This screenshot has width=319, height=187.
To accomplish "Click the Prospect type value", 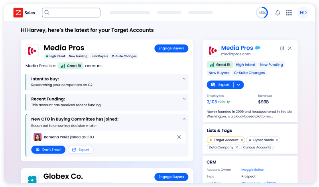I will (248, 176).
